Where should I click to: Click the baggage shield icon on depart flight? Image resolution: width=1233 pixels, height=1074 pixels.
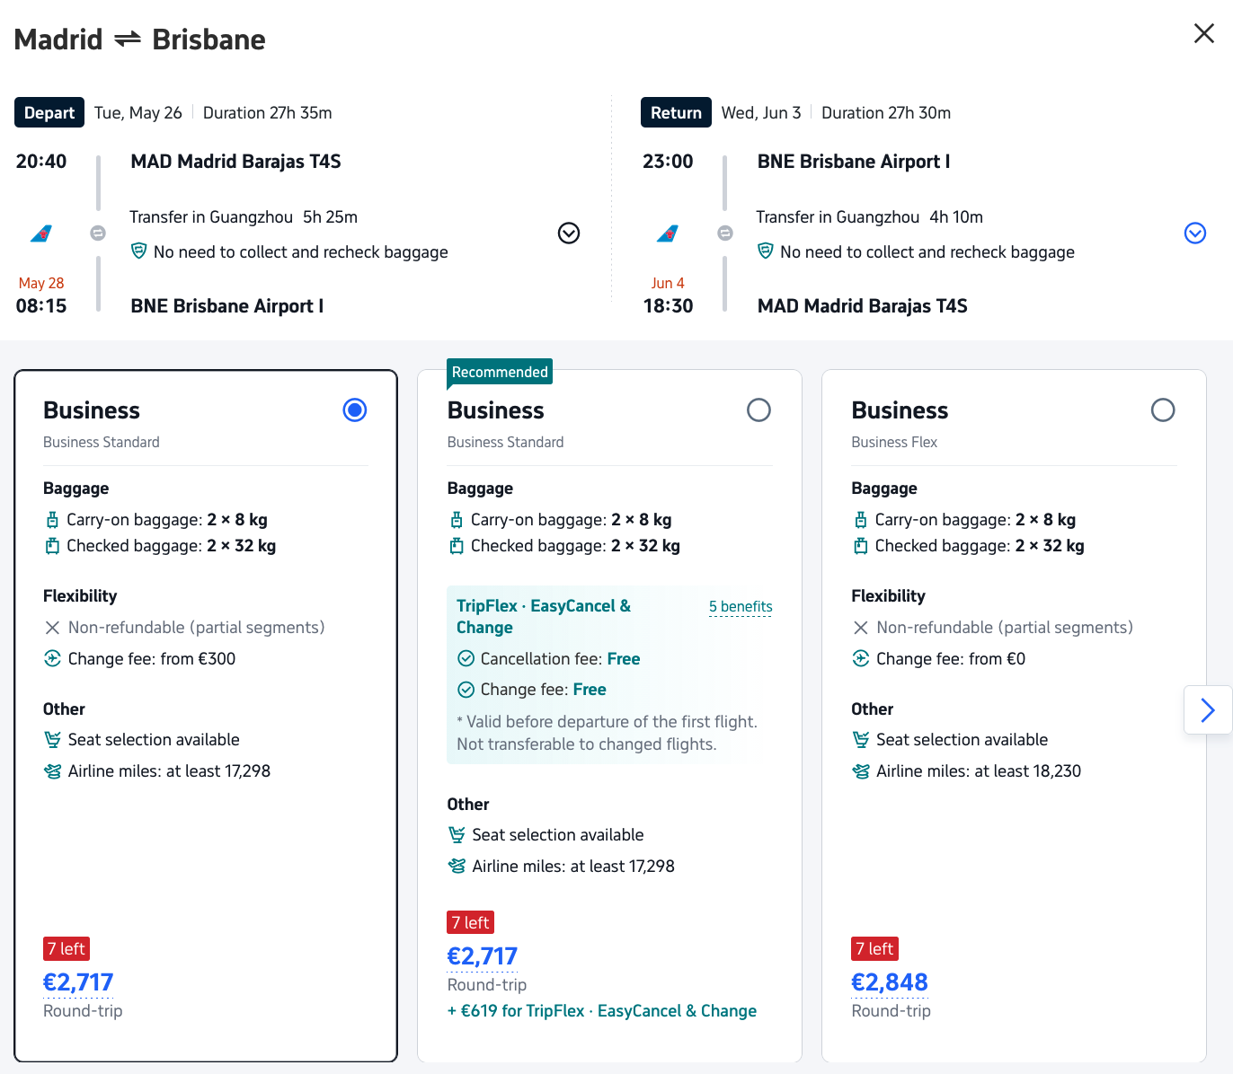(x=138, y=251)
